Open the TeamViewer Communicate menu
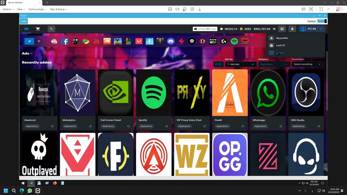Screen dimensions: 347x195 coord(38,9)
